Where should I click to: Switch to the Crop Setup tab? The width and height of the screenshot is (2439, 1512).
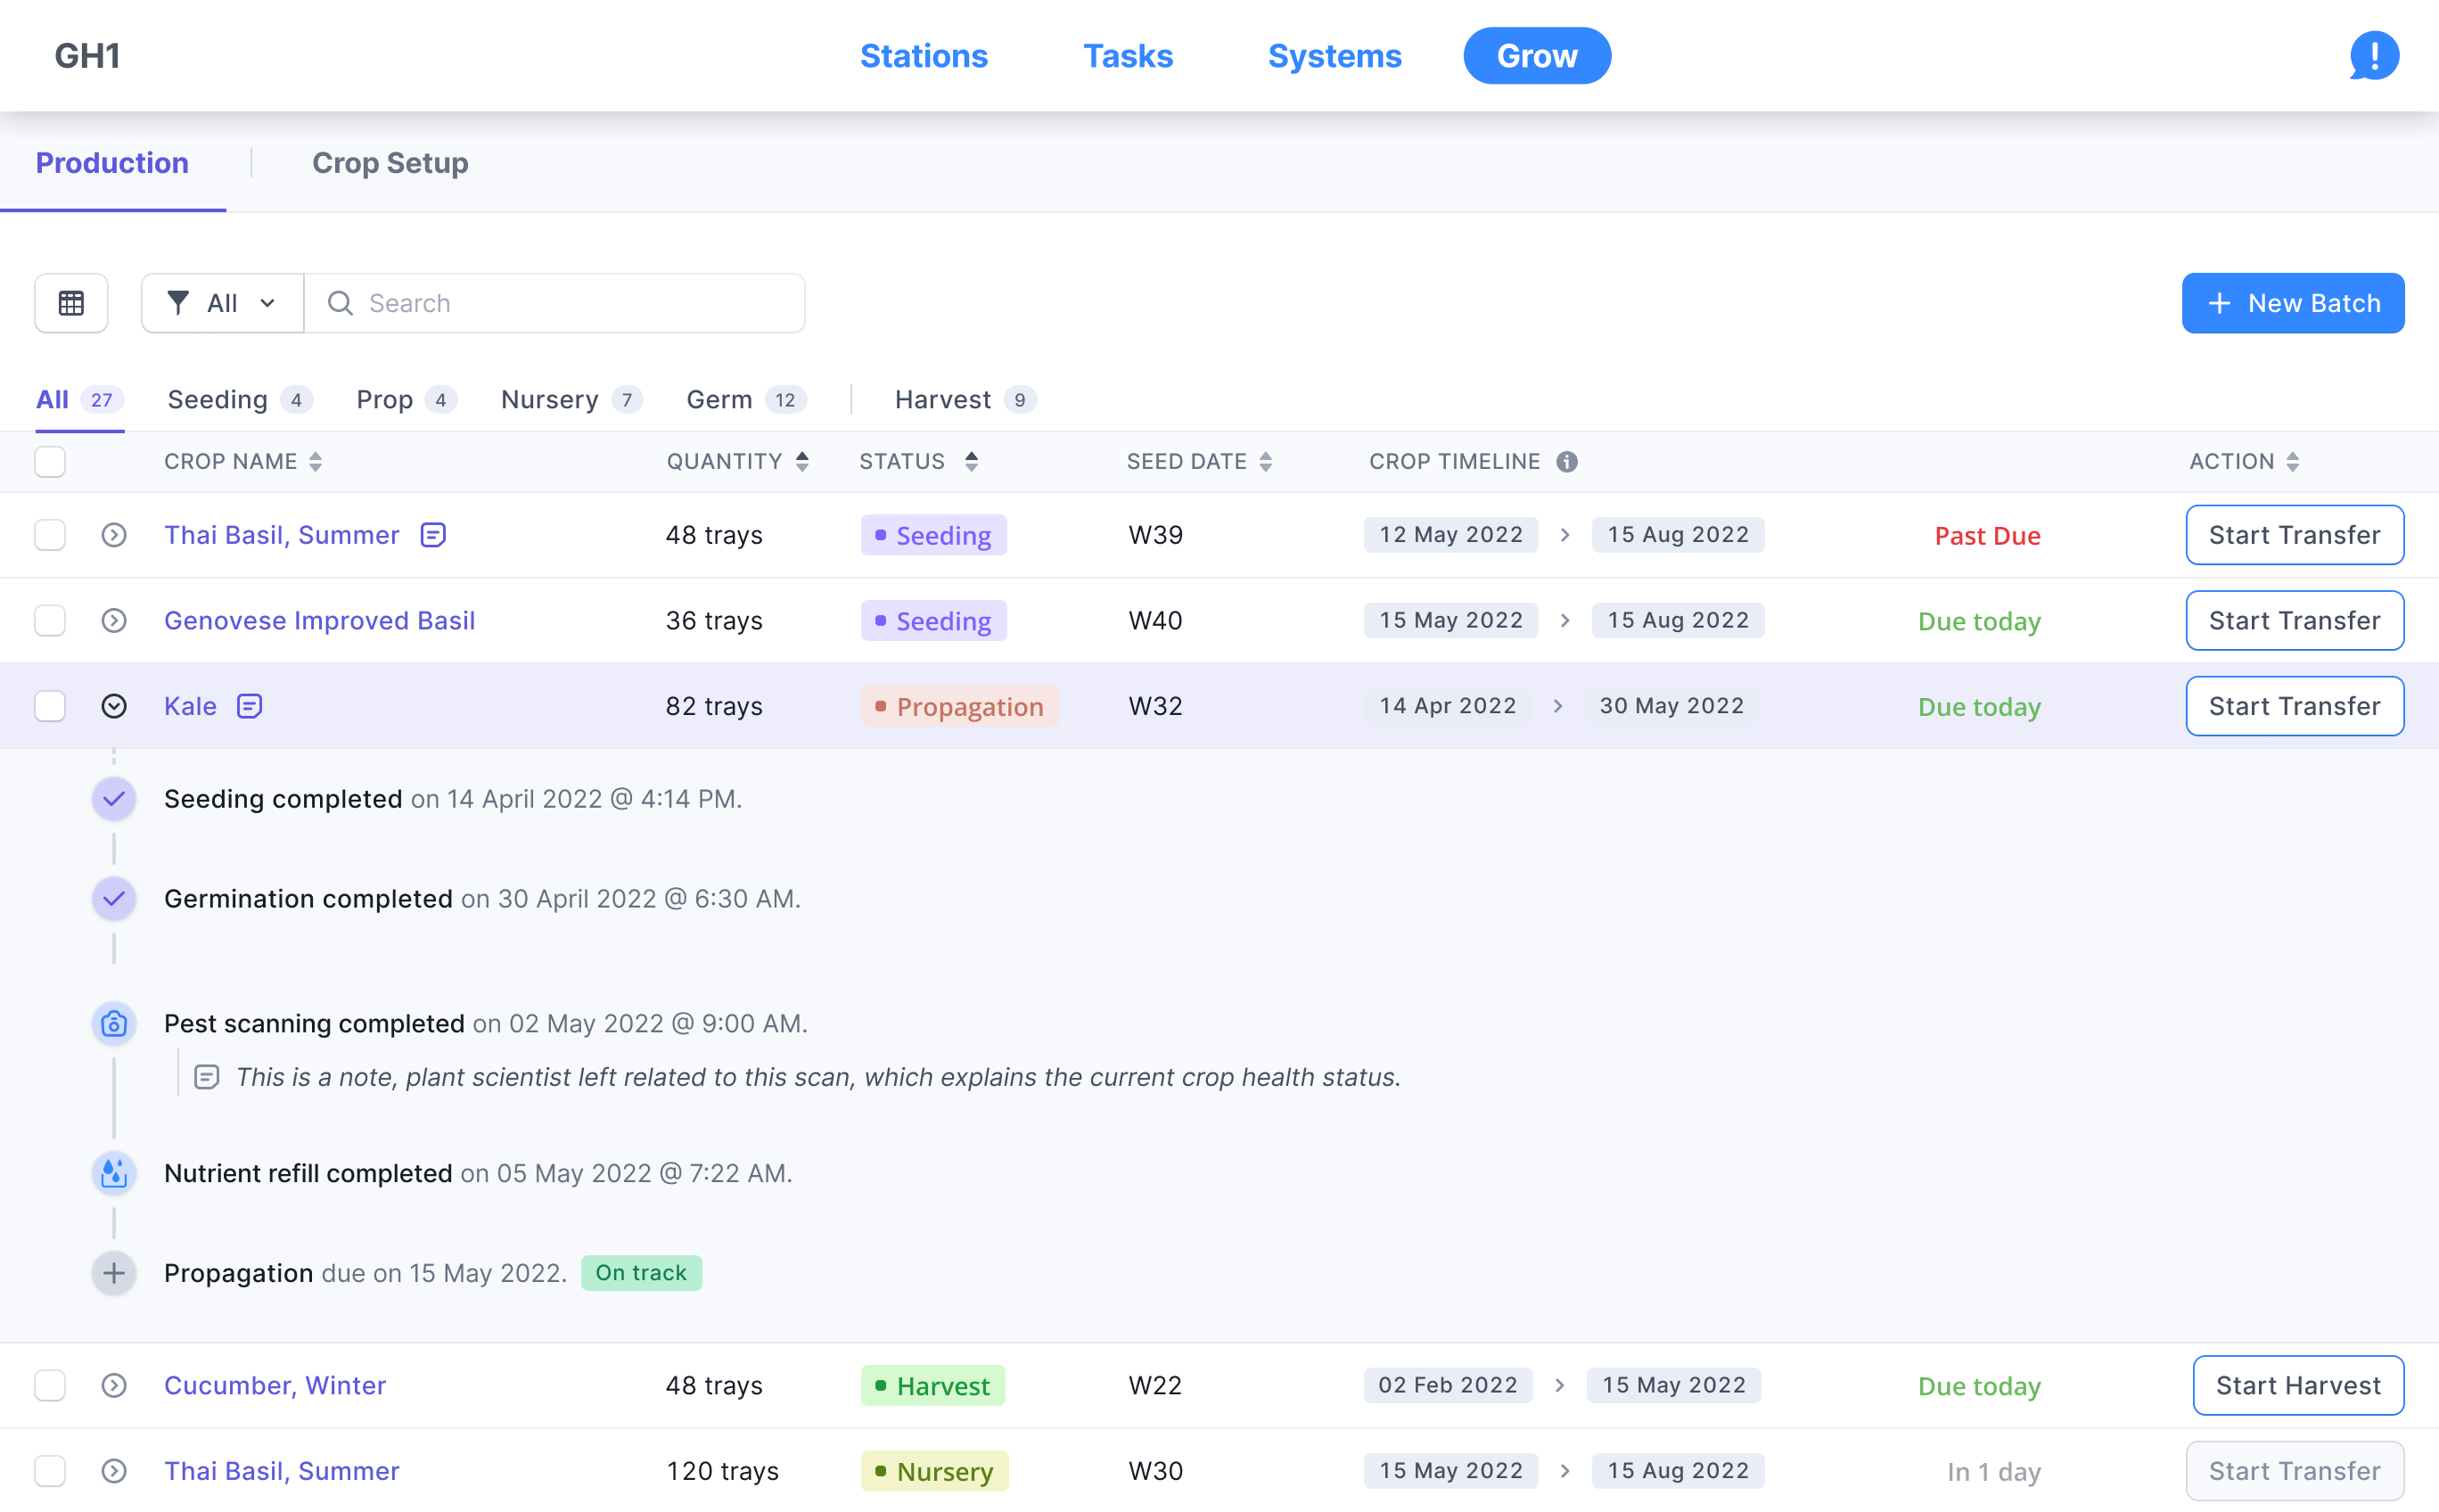390,163
